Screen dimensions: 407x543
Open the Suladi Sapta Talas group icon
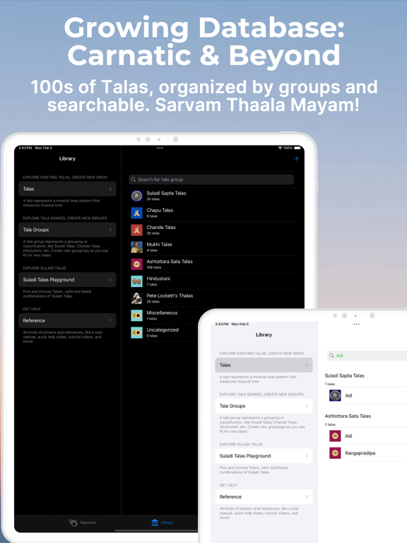coord(136,196)
